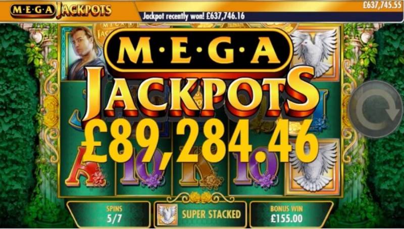
Task: Click the gold coin emblem above reels
Action: (x=105, y=32)
